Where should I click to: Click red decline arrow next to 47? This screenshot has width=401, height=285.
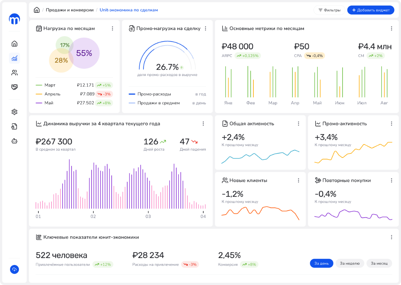195,141
